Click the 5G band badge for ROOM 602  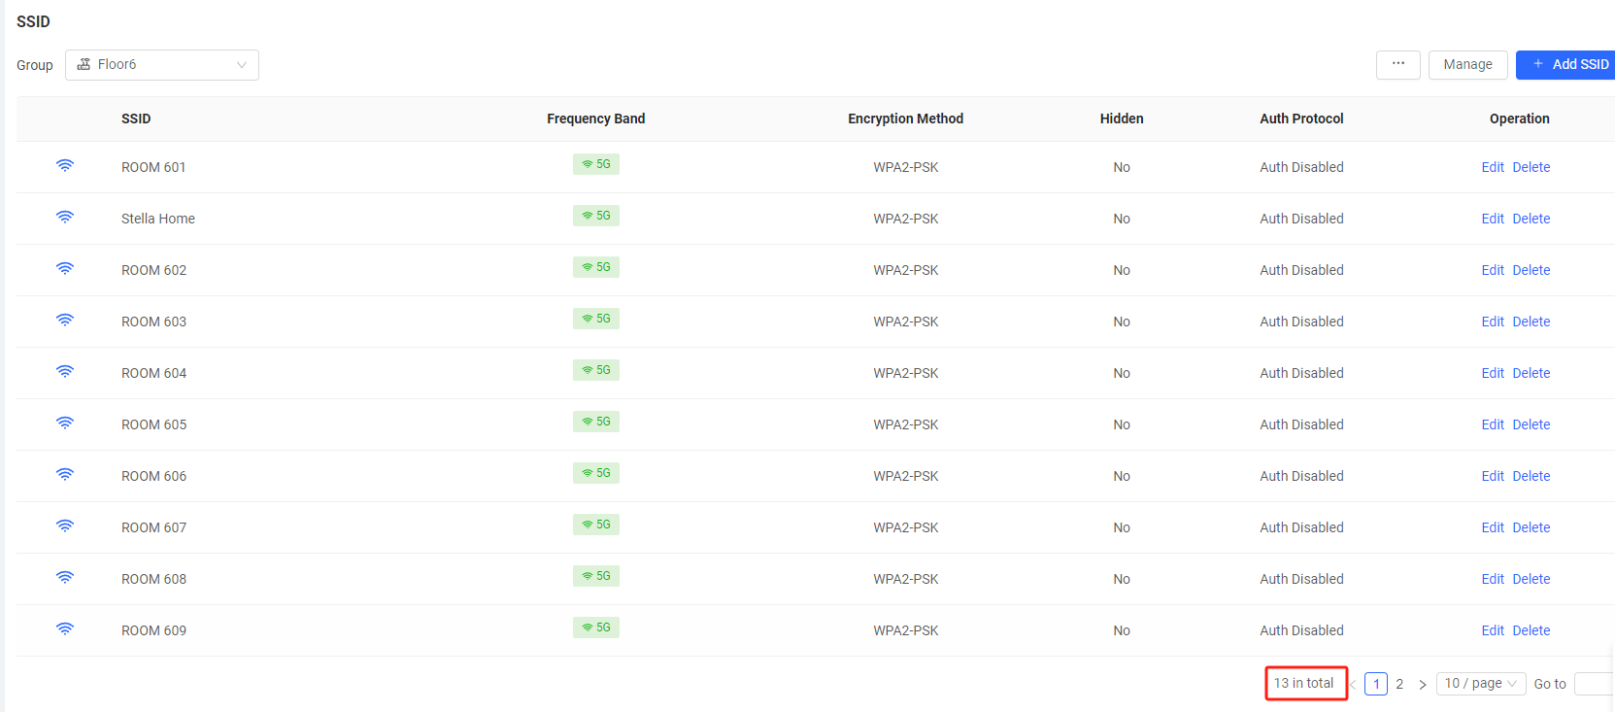pyautogui.click(x=596, y=267)
